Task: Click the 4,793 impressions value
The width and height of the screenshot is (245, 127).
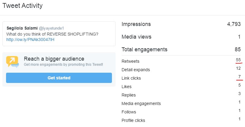Action: click(x=234, y=24)
